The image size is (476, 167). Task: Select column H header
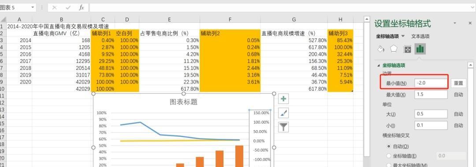(340, 20)
